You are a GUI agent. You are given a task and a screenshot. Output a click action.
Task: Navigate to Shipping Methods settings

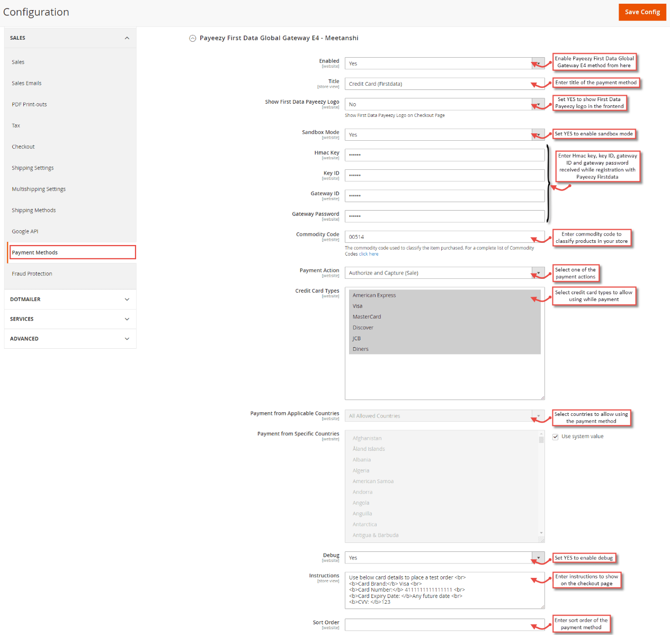pyautogui.click(x=33, y=210)
